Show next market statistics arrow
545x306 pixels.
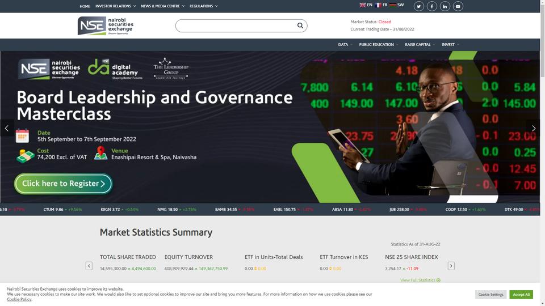click(x=451, y=266)
